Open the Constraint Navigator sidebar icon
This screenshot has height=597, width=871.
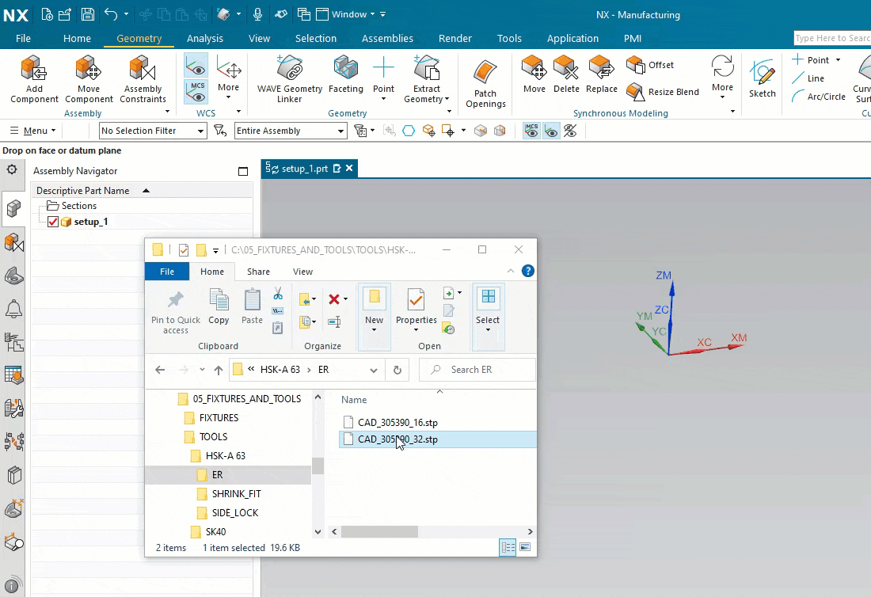click(x=13, y=242)
